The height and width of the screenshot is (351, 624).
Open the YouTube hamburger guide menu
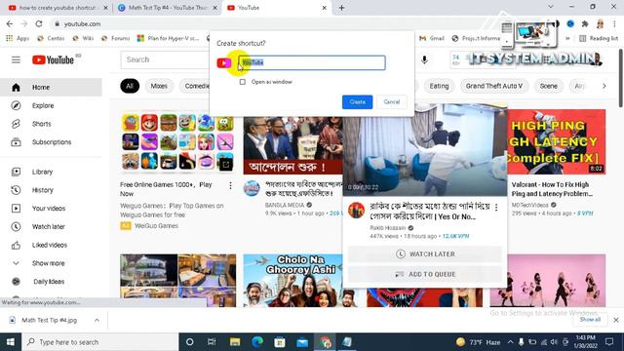pos(16,59)
